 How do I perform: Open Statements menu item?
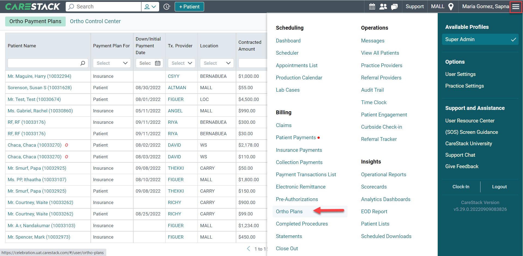pyautogui.click(x=289, y=236)
